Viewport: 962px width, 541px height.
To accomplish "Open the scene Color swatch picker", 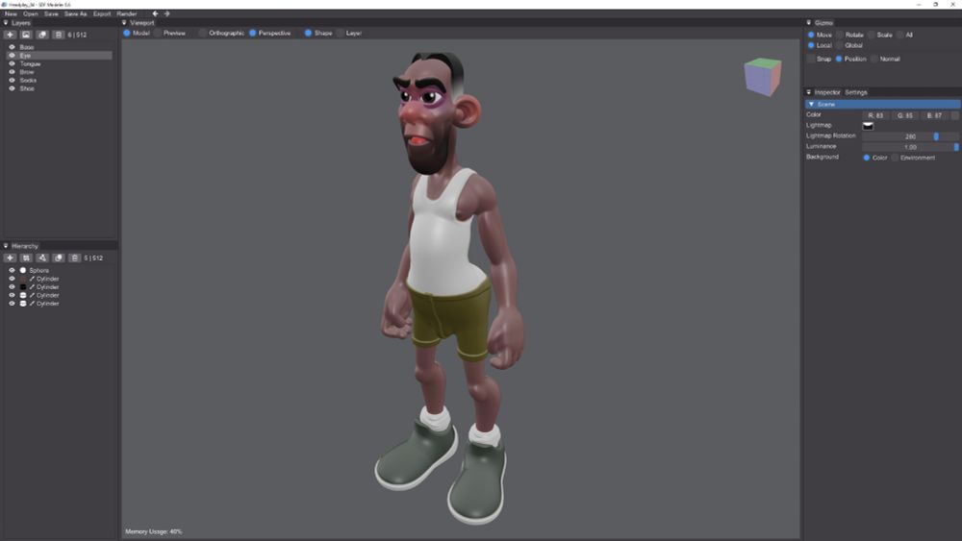I will [x=954, y=115].
